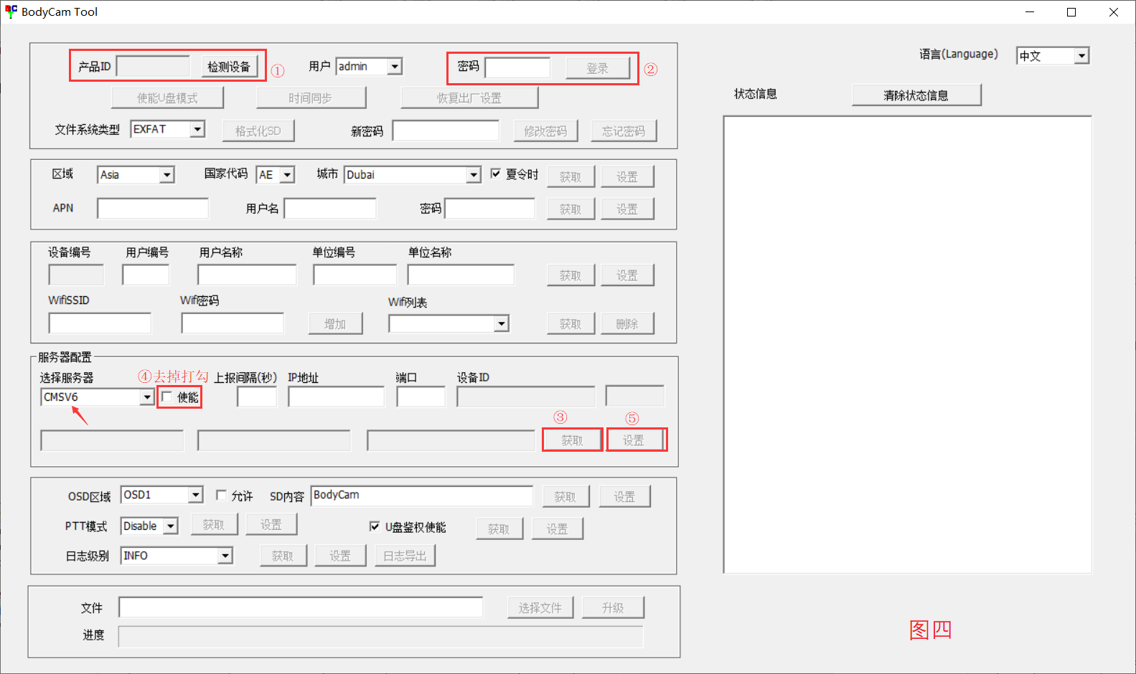Open the 语言 Language dropdown
This screenshot has width=1136, height=674.
[1081, 56]
